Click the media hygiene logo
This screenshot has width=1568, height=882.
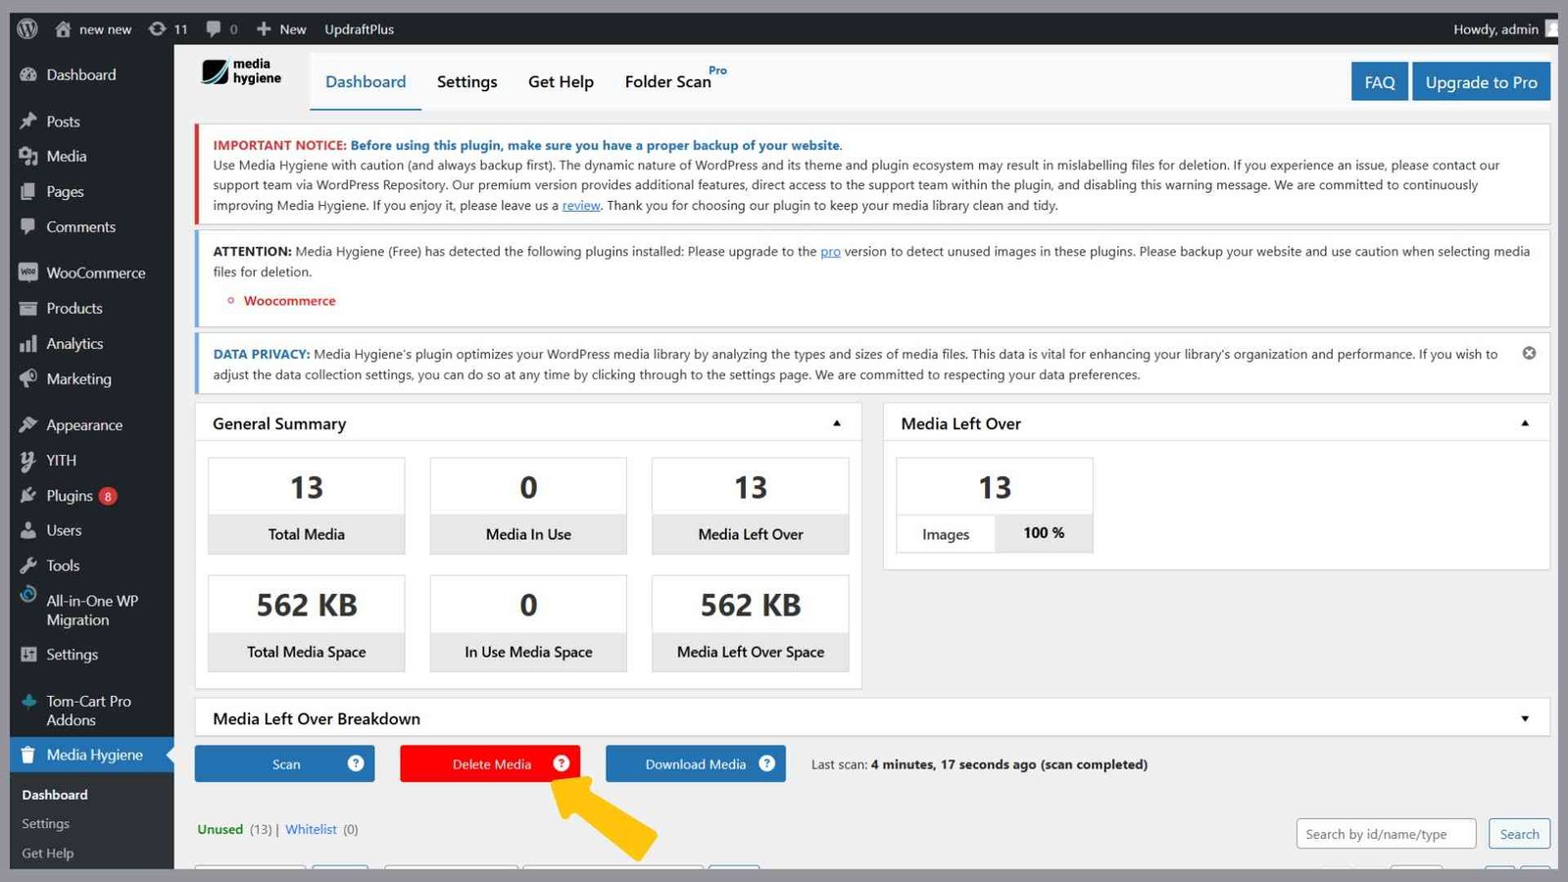[x=242, y=72]
